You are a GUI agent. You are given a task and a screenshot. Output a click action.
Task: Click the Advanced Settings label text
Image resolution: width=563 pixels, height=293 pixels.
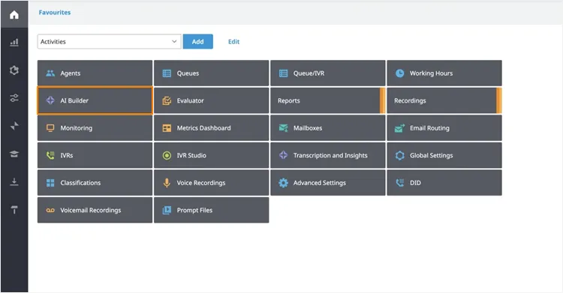tap(320, 183)
